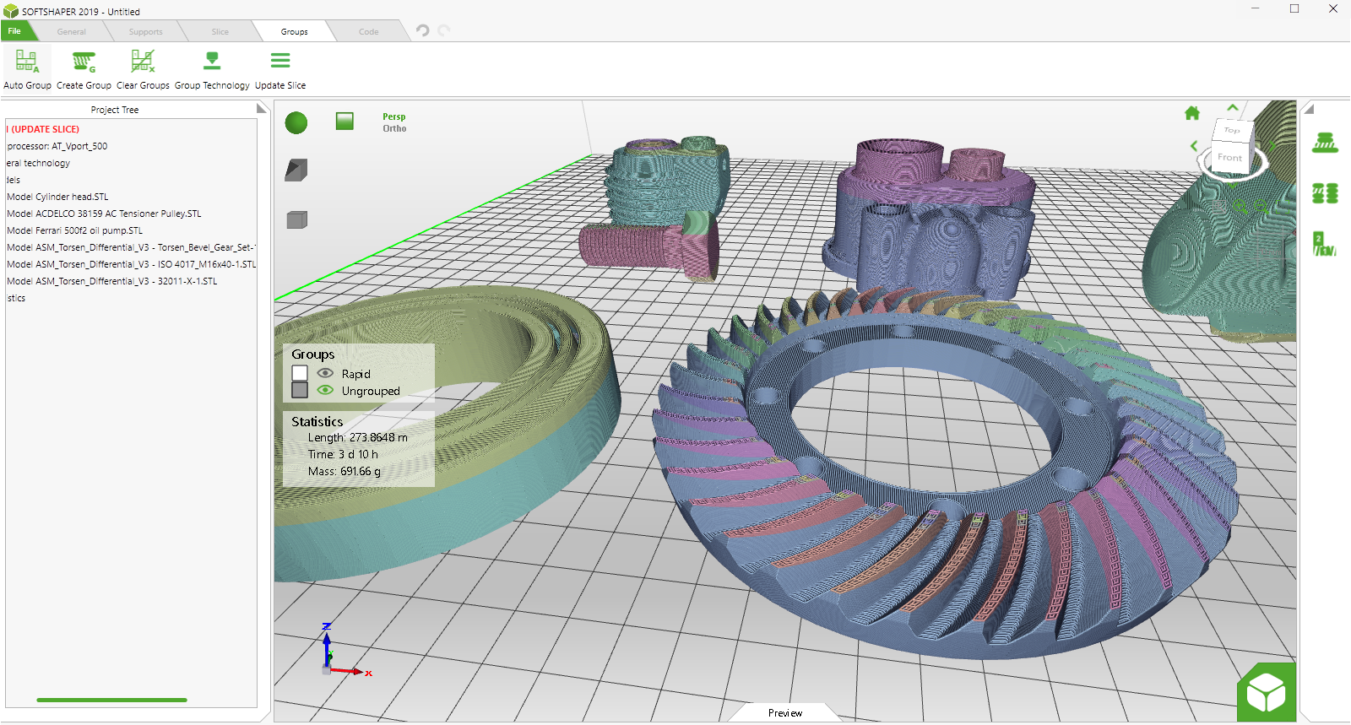Select the Torsen_Bevel_Gear_Set model row
1351x725 pixels.
coord(131,247)
